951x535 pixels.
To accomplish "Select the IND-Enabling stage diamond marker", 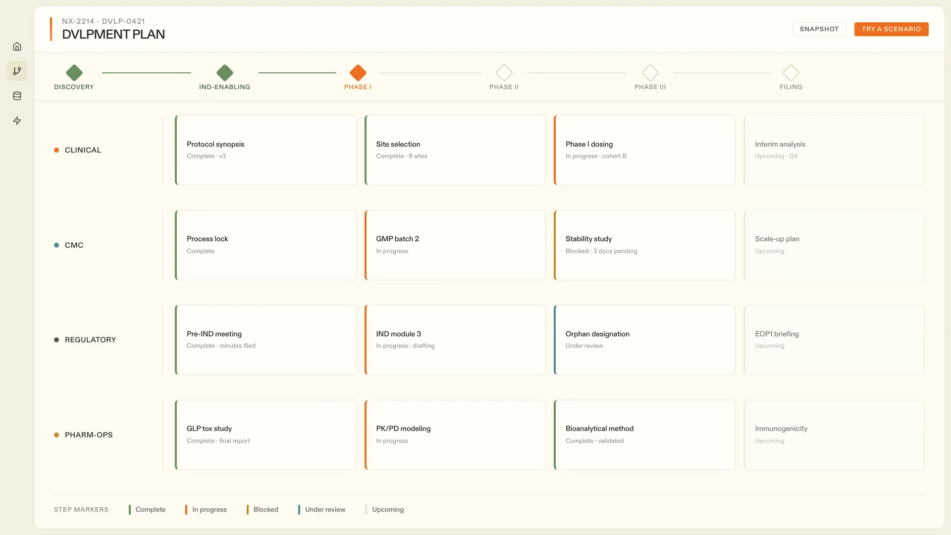I will tap(225, 73).
